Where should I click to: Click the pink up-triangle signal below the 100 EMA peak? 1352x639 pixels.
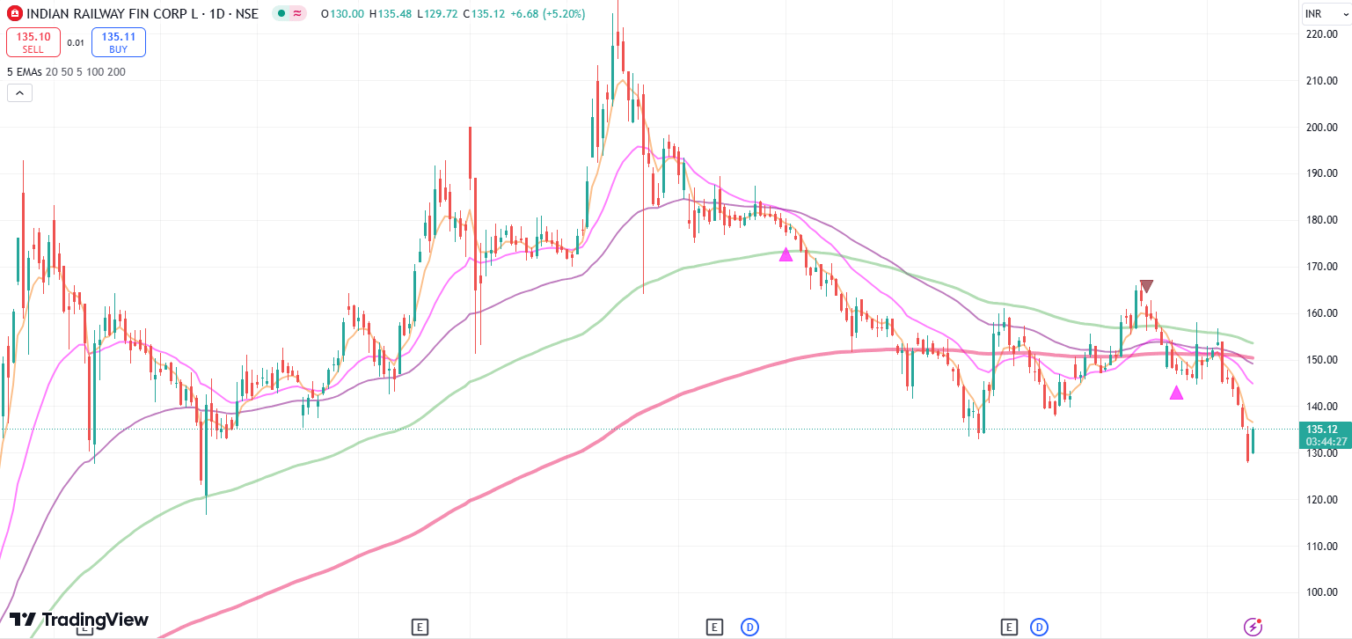(x=786, y=254)
